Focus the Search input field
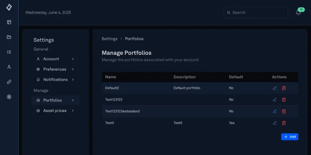 point(256,13)
